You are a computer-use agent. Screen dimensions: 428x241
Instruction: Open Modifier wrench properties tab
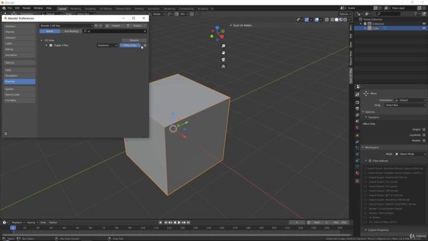click(357, 142)
